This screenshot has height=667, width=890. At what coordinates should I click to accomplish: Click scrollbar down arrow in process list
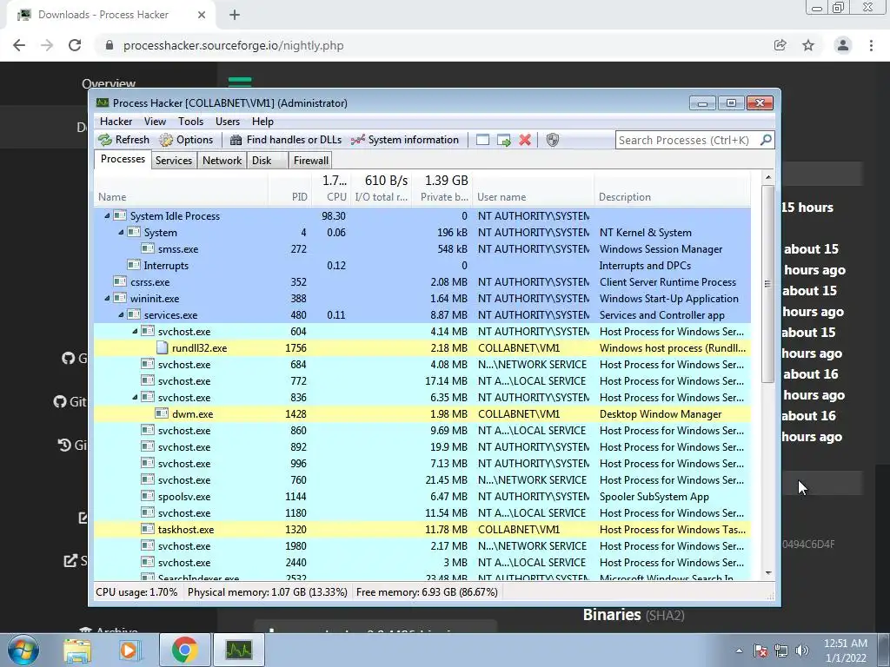[x=768, y=573]
